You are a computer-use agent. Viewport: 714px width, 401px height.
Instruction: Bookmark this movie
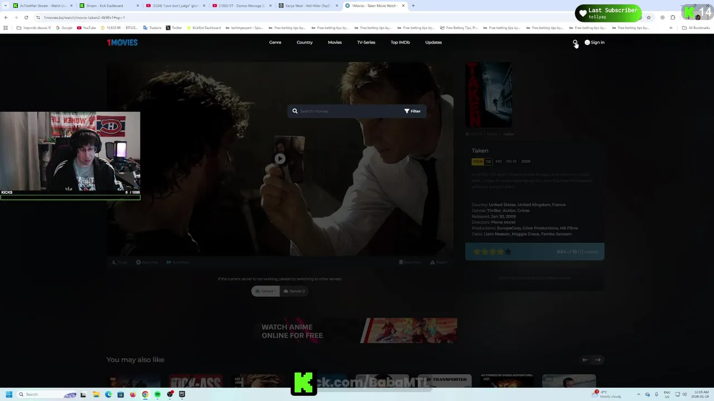tap(410, 262)
